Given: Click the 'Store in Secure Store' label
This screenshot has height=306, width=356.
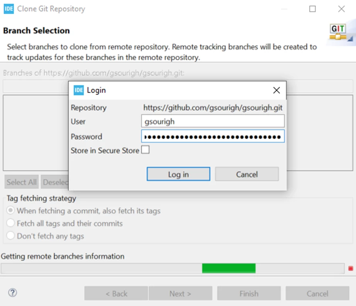Looking at the screenshot, I should [x=105, y=150].
